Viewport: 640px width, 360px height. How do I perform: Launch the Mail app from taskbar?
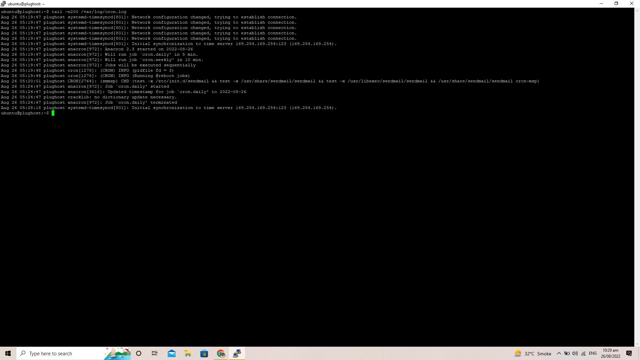point(172,353)
